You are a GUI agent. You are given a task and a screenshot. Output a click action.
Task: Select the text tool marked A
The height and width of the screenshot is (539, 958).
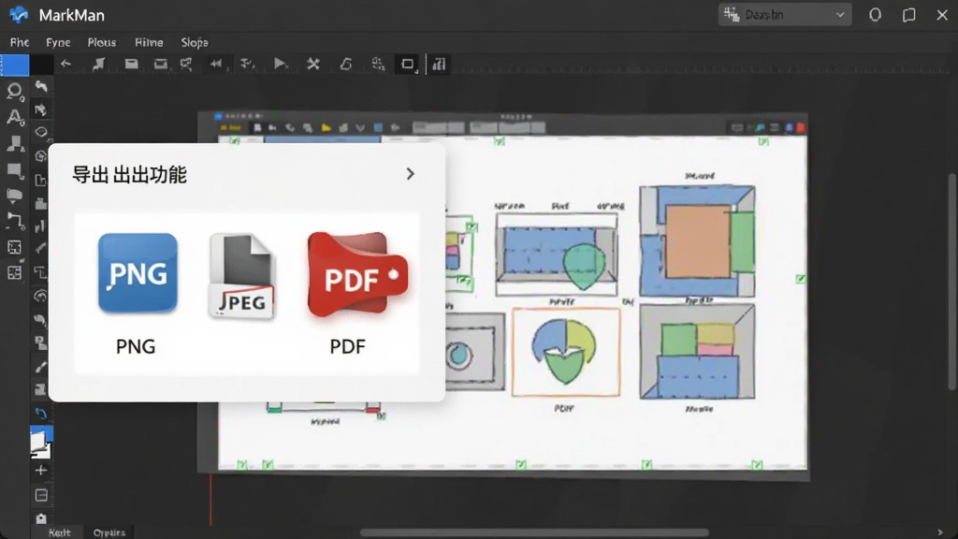click(x=15, y=117)
